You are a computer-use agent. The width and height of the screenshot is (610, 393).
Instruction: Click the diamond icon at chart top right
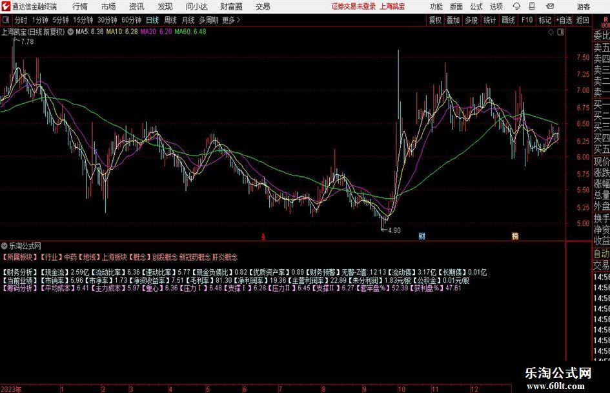pyautogui.click(x=551, y=32)
